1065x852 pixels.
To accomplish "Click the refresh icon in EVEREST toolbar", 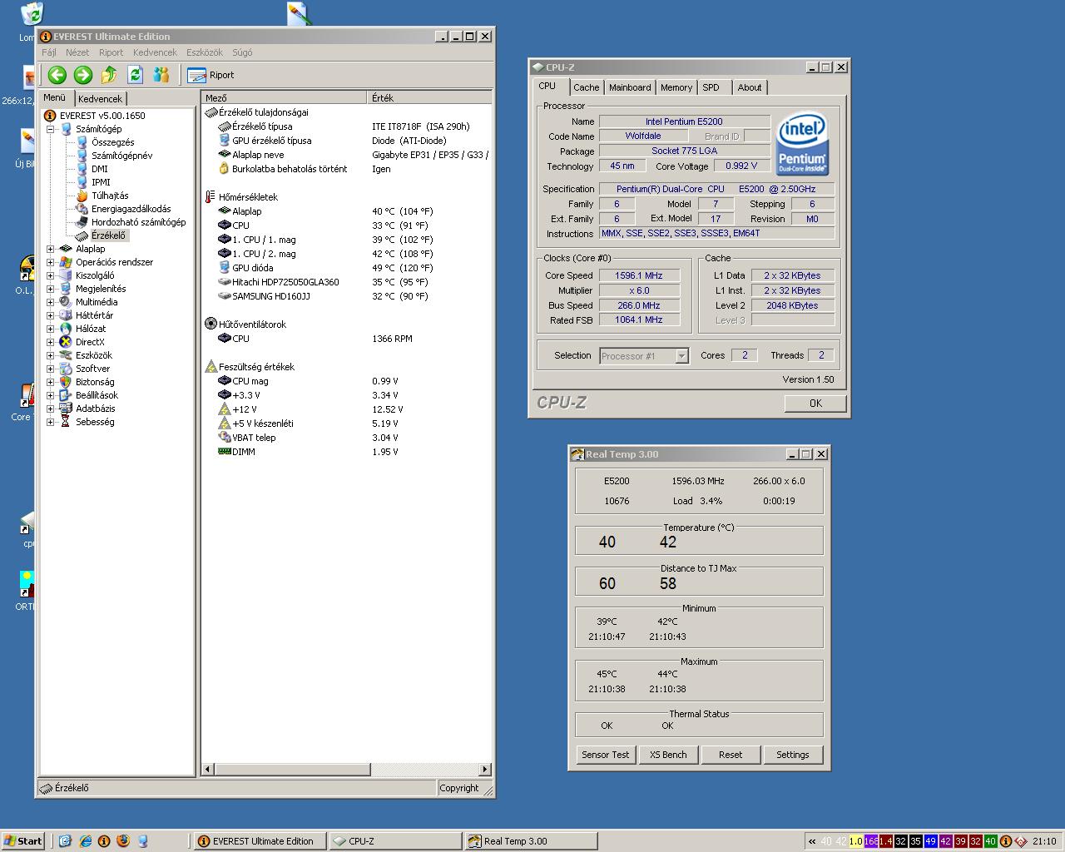I will point(135,75).
